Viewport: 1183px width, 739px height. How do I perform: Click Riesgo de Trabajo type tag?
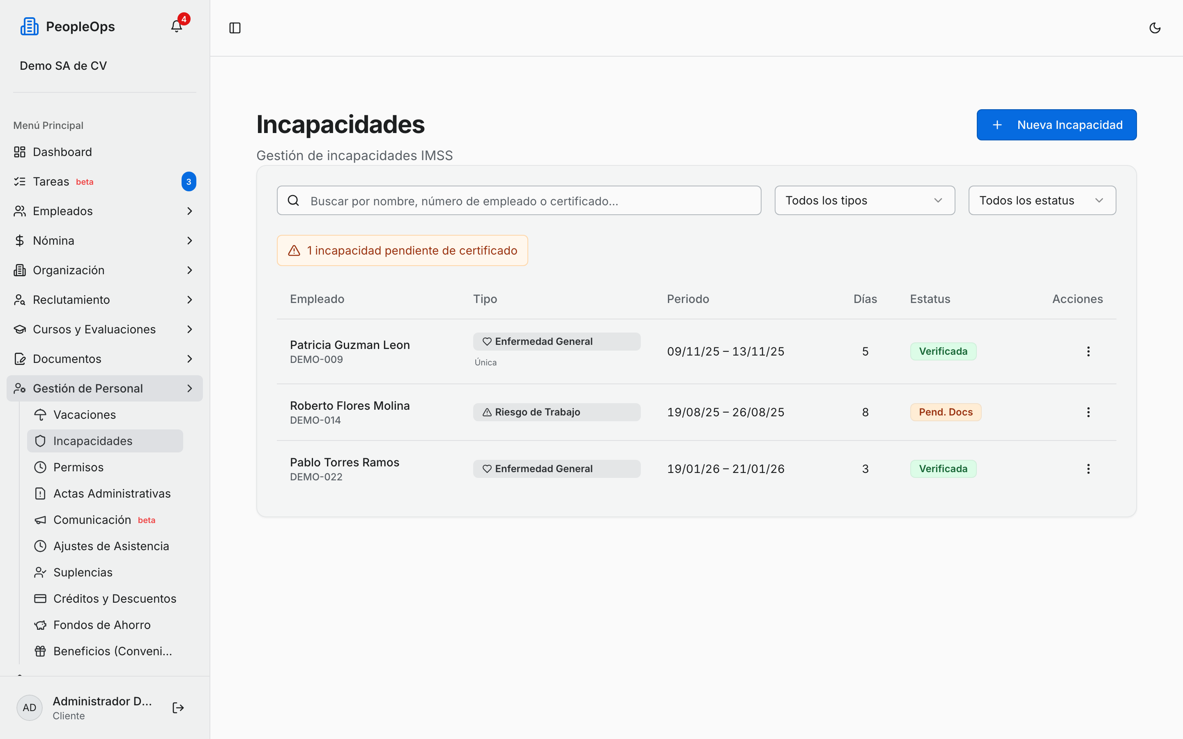[556, 412]
